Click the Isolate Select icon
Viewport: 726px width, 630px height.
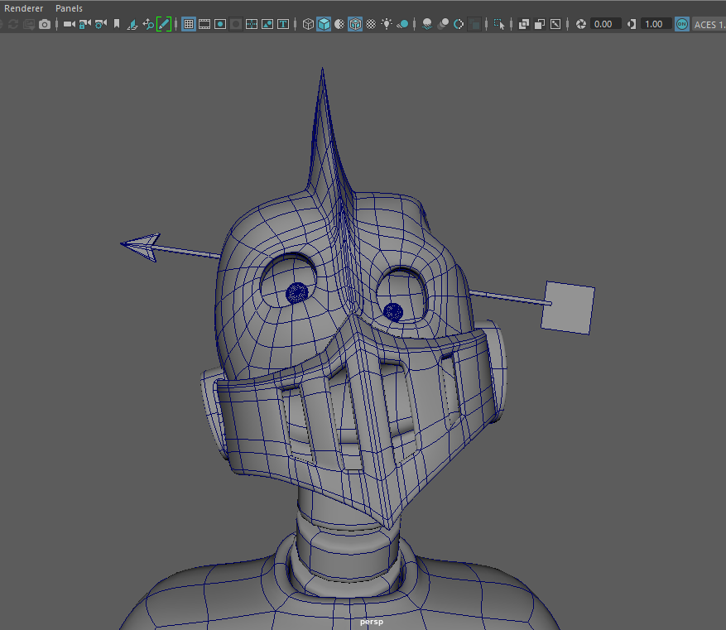499,24
